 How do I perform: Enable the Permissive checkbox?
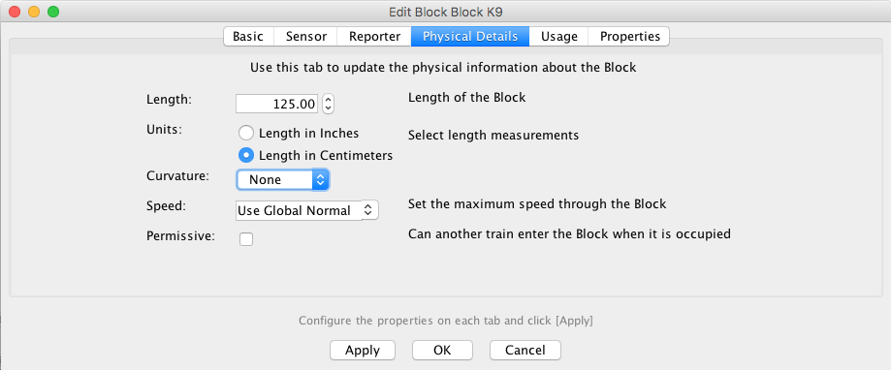246,239
